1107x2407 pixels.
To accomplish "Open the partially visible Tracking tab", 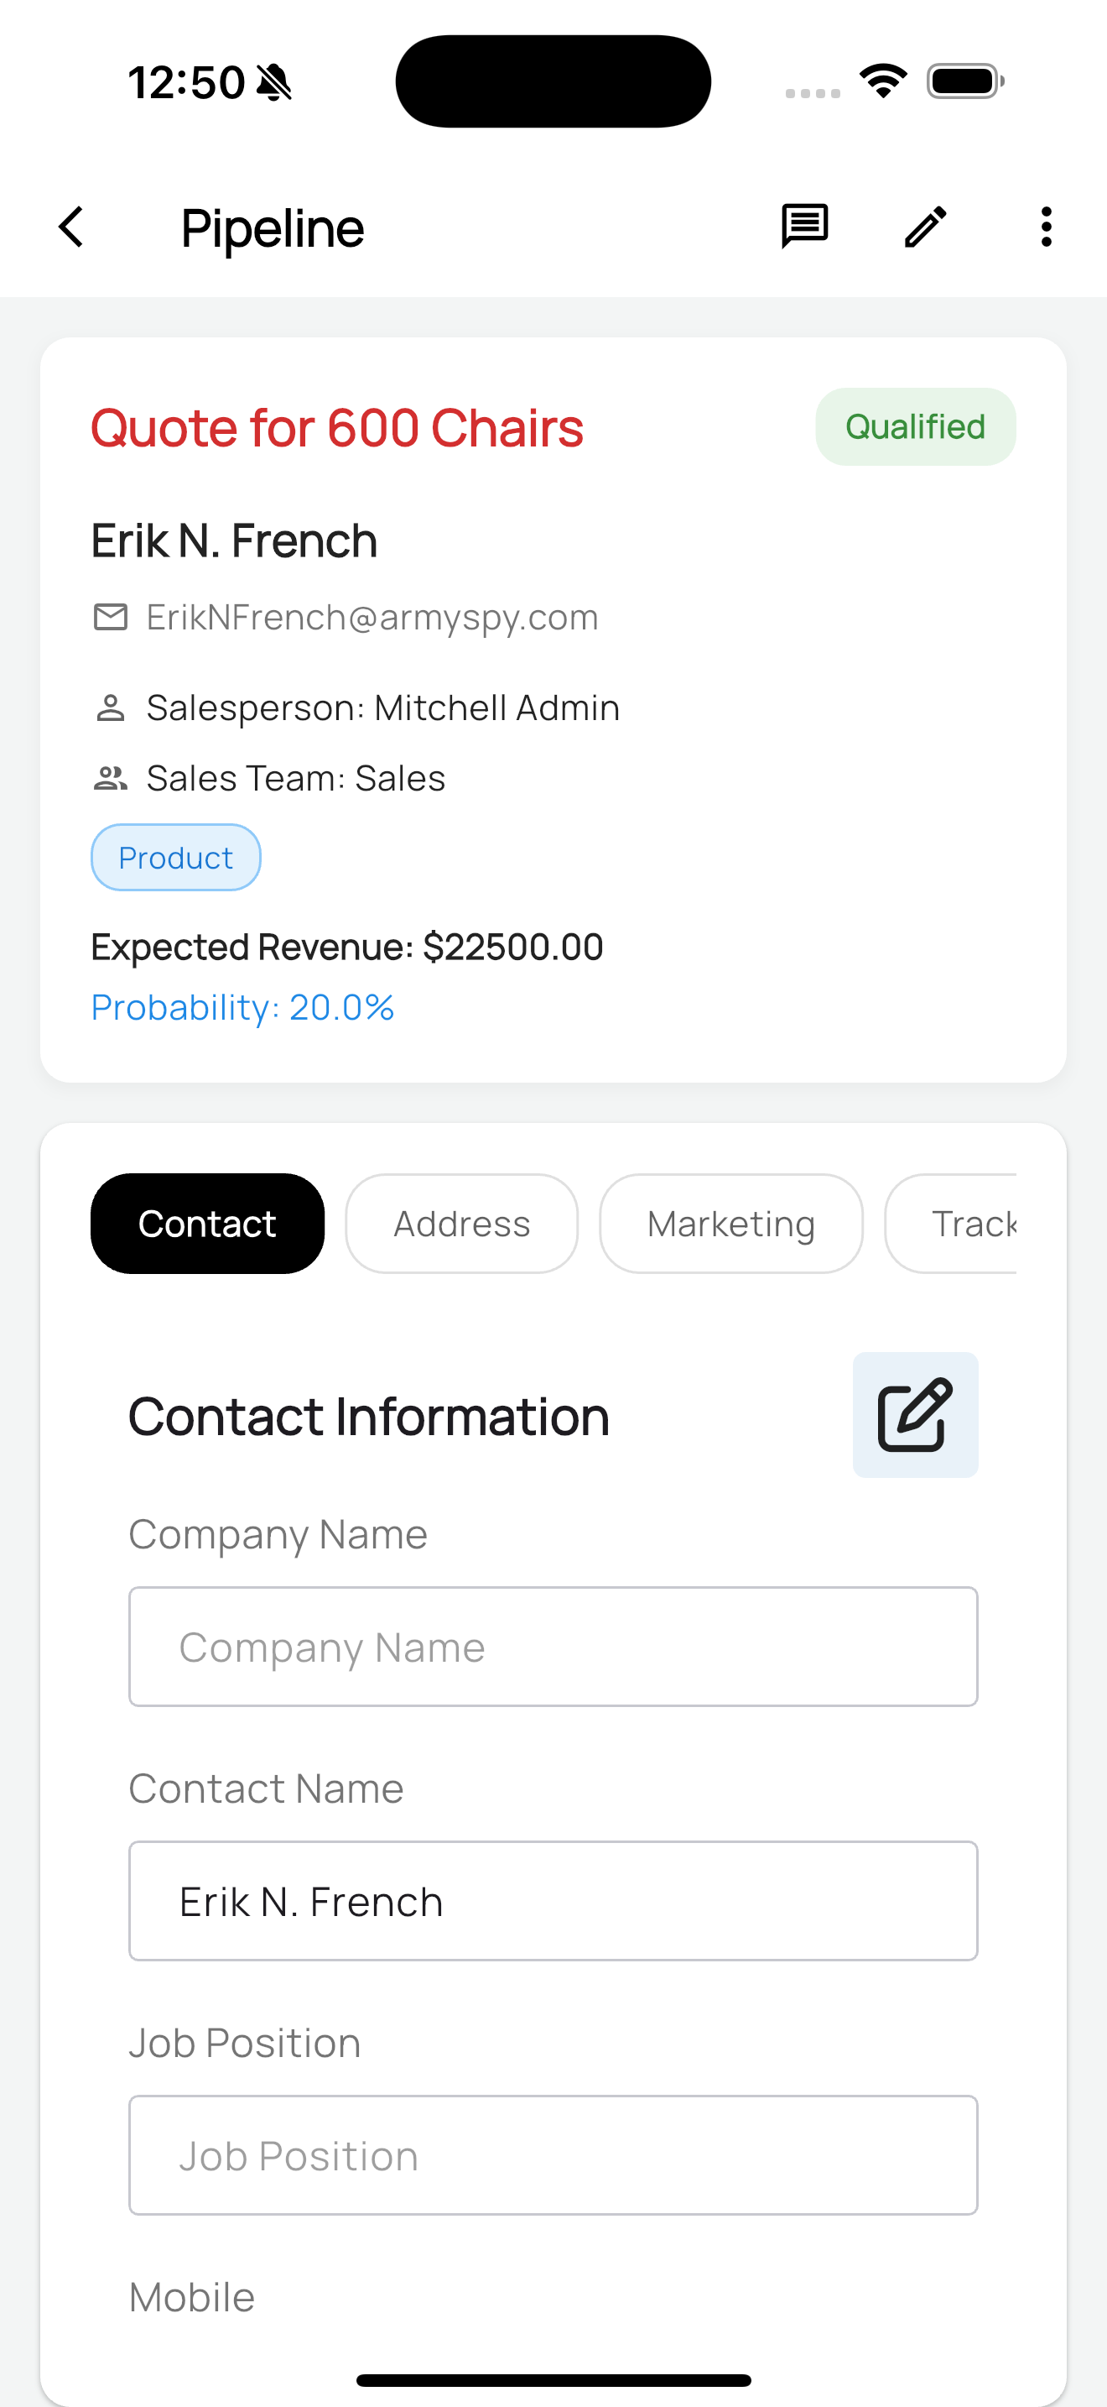I will (x=961, y=1224).
